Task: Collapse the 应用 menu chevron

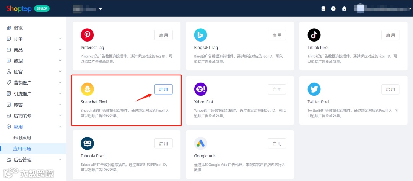Action: coord(60,127)
